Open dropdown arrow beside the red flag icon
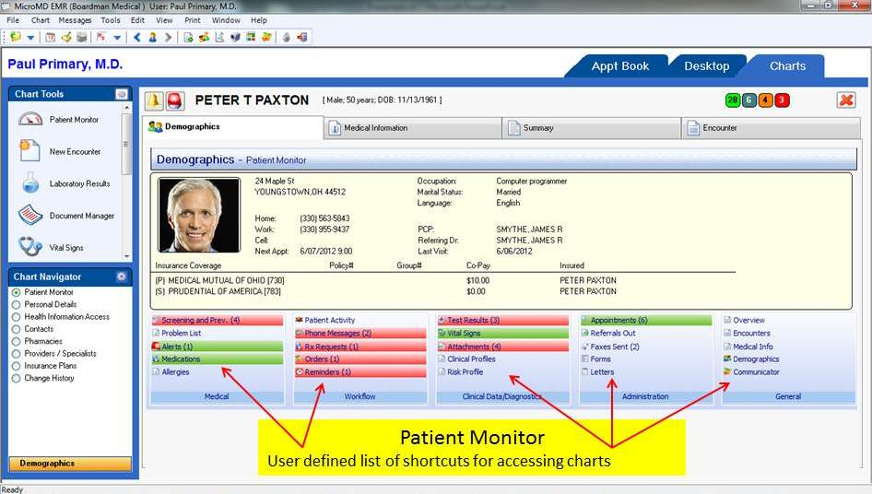Image resolution: width=872 pixels, height=494 pixels. [117, 38]
